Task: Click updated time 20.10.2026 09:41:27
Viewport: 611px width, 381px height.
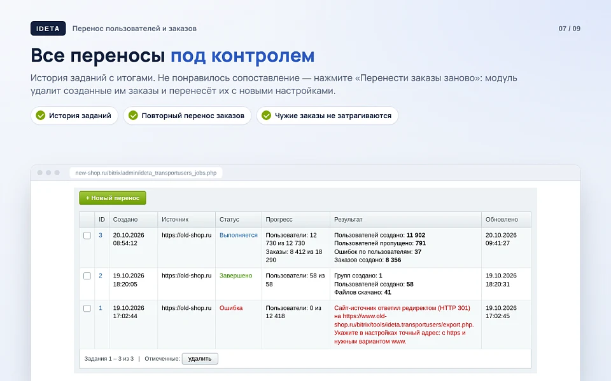Action: click(501, 239)
